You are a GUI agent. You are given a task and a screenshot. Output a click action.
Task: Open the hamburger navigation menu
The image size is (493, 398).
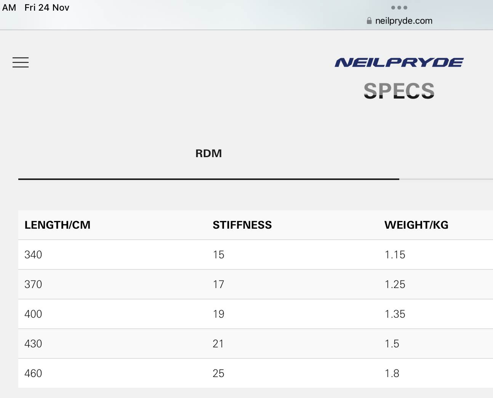(21, 62)
